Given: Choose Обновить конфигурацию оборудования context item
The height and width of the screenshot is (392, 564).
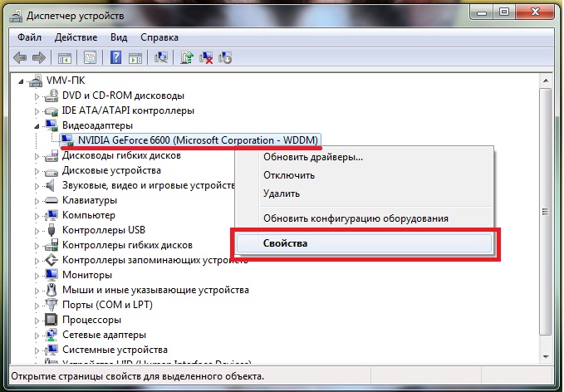Looking at the screenshot, I should (x=365, y=218).
